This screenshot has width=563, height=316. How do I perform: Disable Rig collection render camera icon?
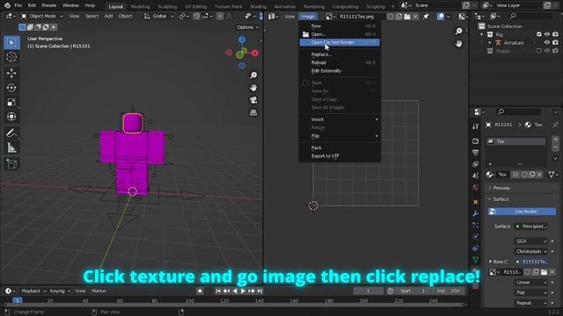click(x=555, y=34)
